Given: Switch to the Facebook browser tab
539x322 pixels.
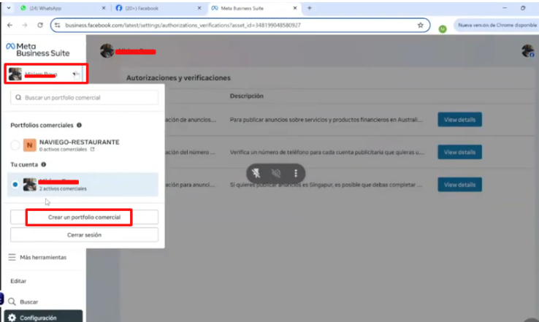Looking at the screenshot, I should (158, 8).
